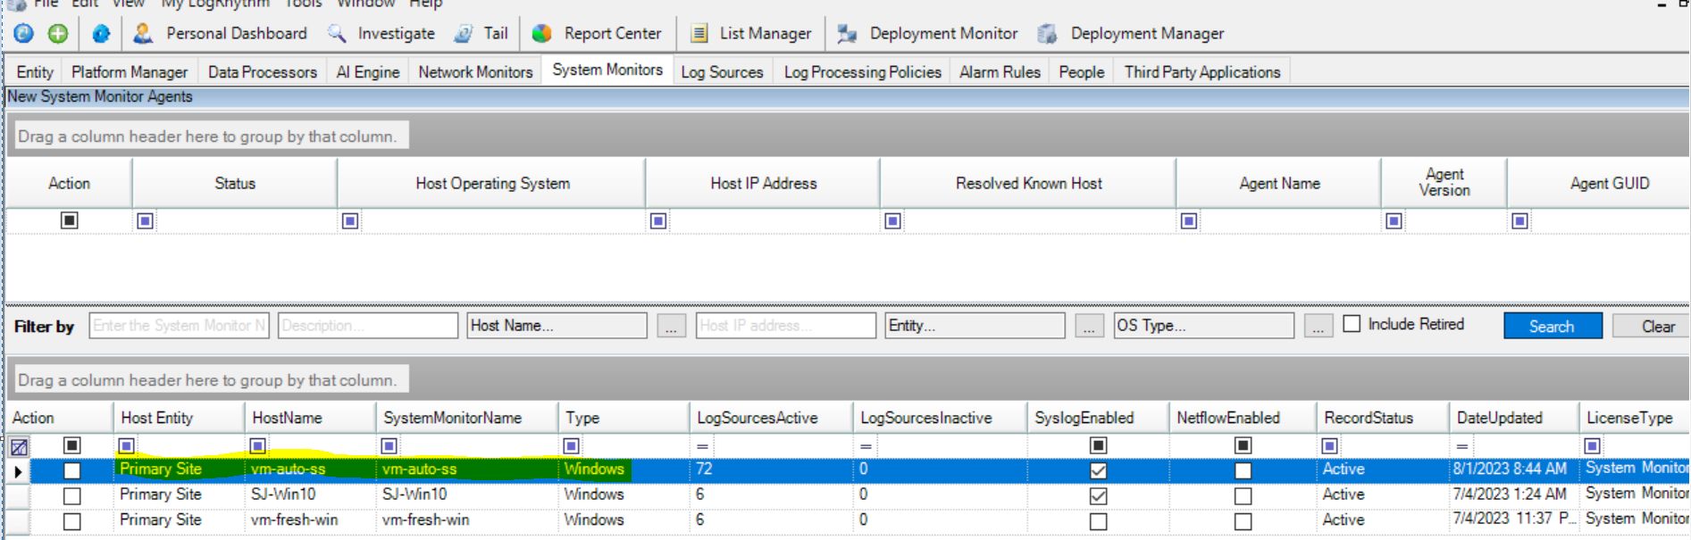This screenshot has width=1691, height=540.
Task: Click the Host IP address filter field
Action: tap(785, 326)
